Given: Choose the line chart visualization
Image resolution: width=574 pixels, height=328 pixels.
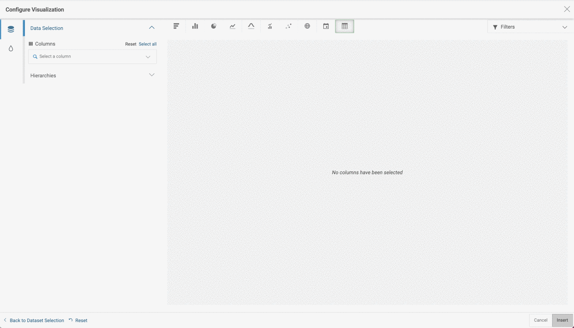Looking at the screenshot, I should [233, 26].
